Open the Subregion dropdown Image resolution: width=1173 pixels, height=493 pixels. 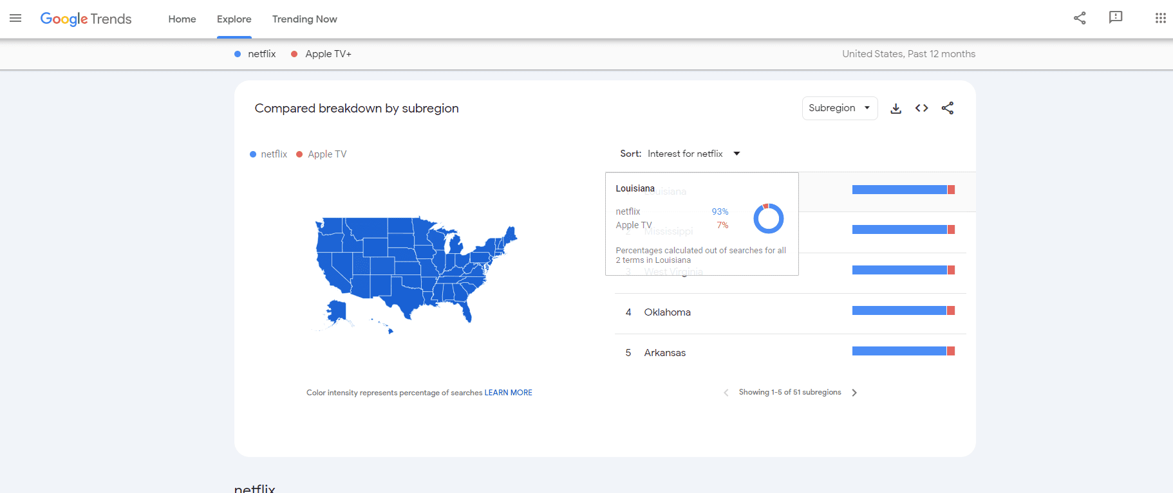[x=840, y=108]
